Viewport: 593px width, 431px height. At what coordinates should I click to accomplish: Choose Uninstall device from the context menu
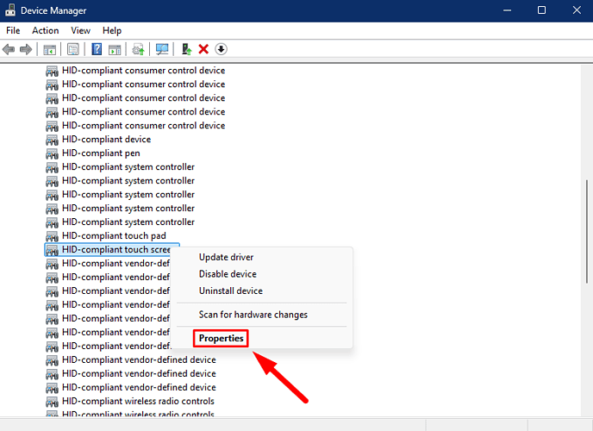230,291
